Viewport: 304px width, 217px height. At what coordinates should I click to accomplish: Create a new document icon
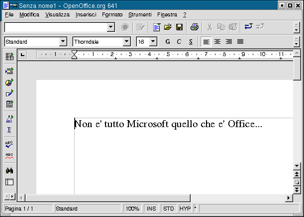157,27
